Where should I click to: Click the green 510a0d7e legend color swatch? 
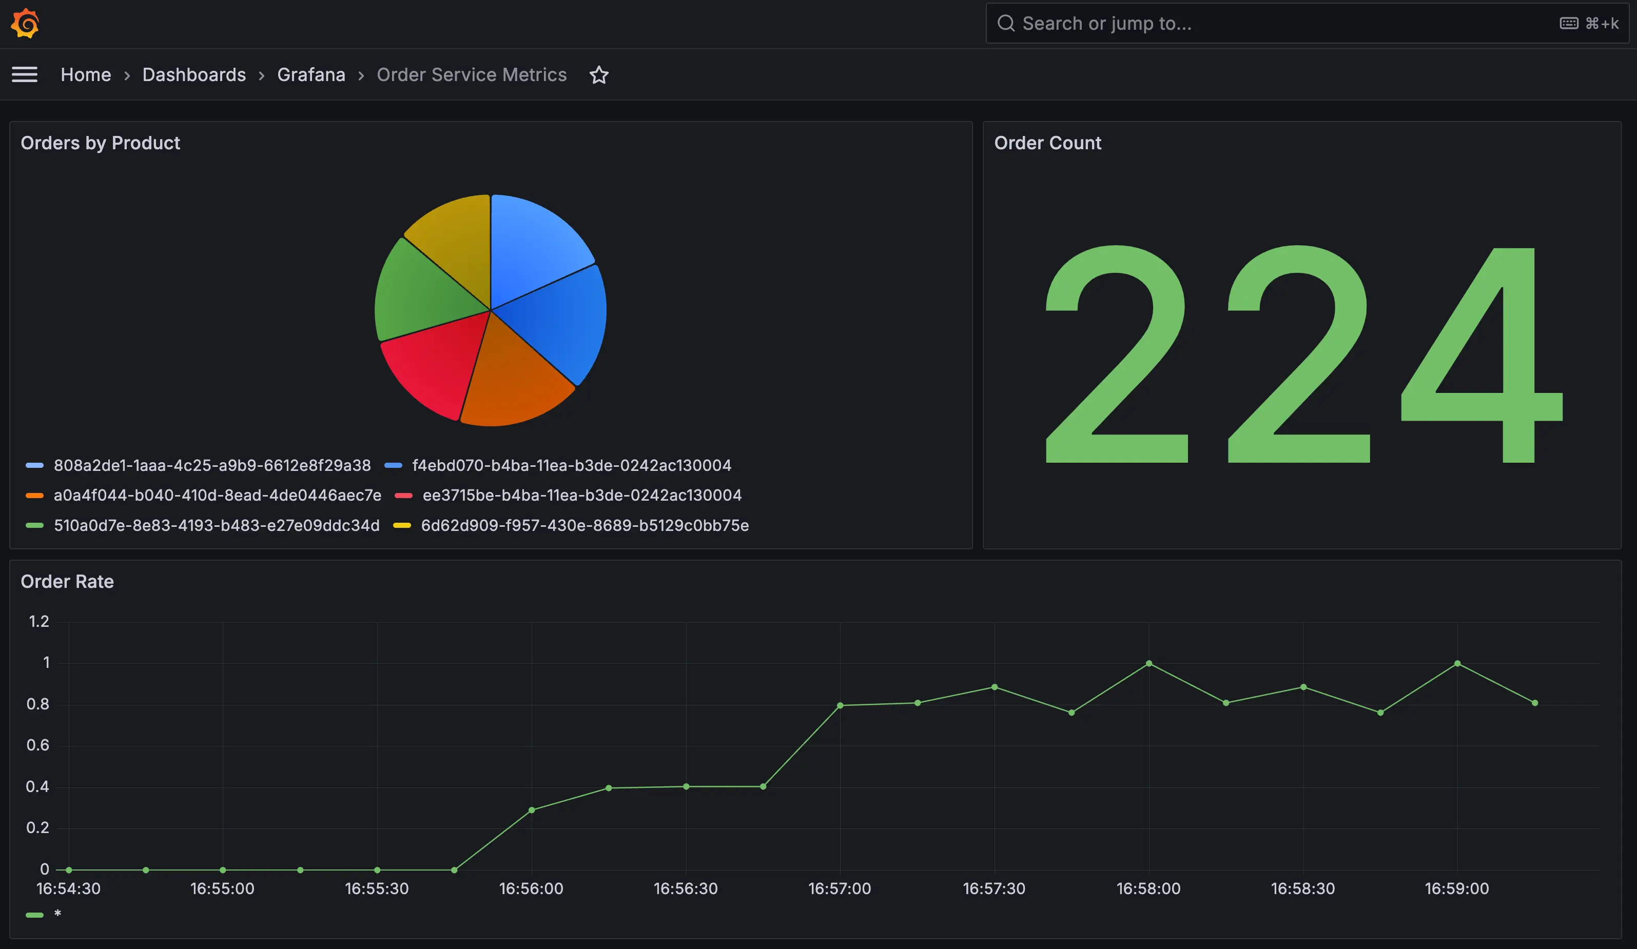tap(34, 525)
